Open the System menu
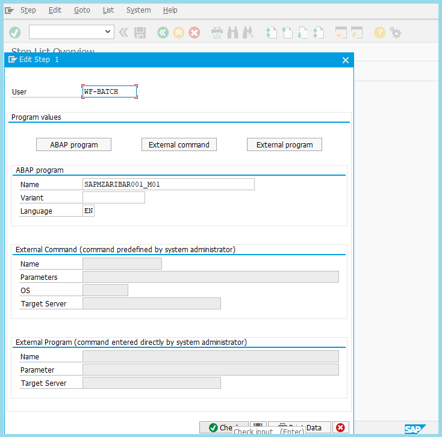 click(x=139, y=10)
